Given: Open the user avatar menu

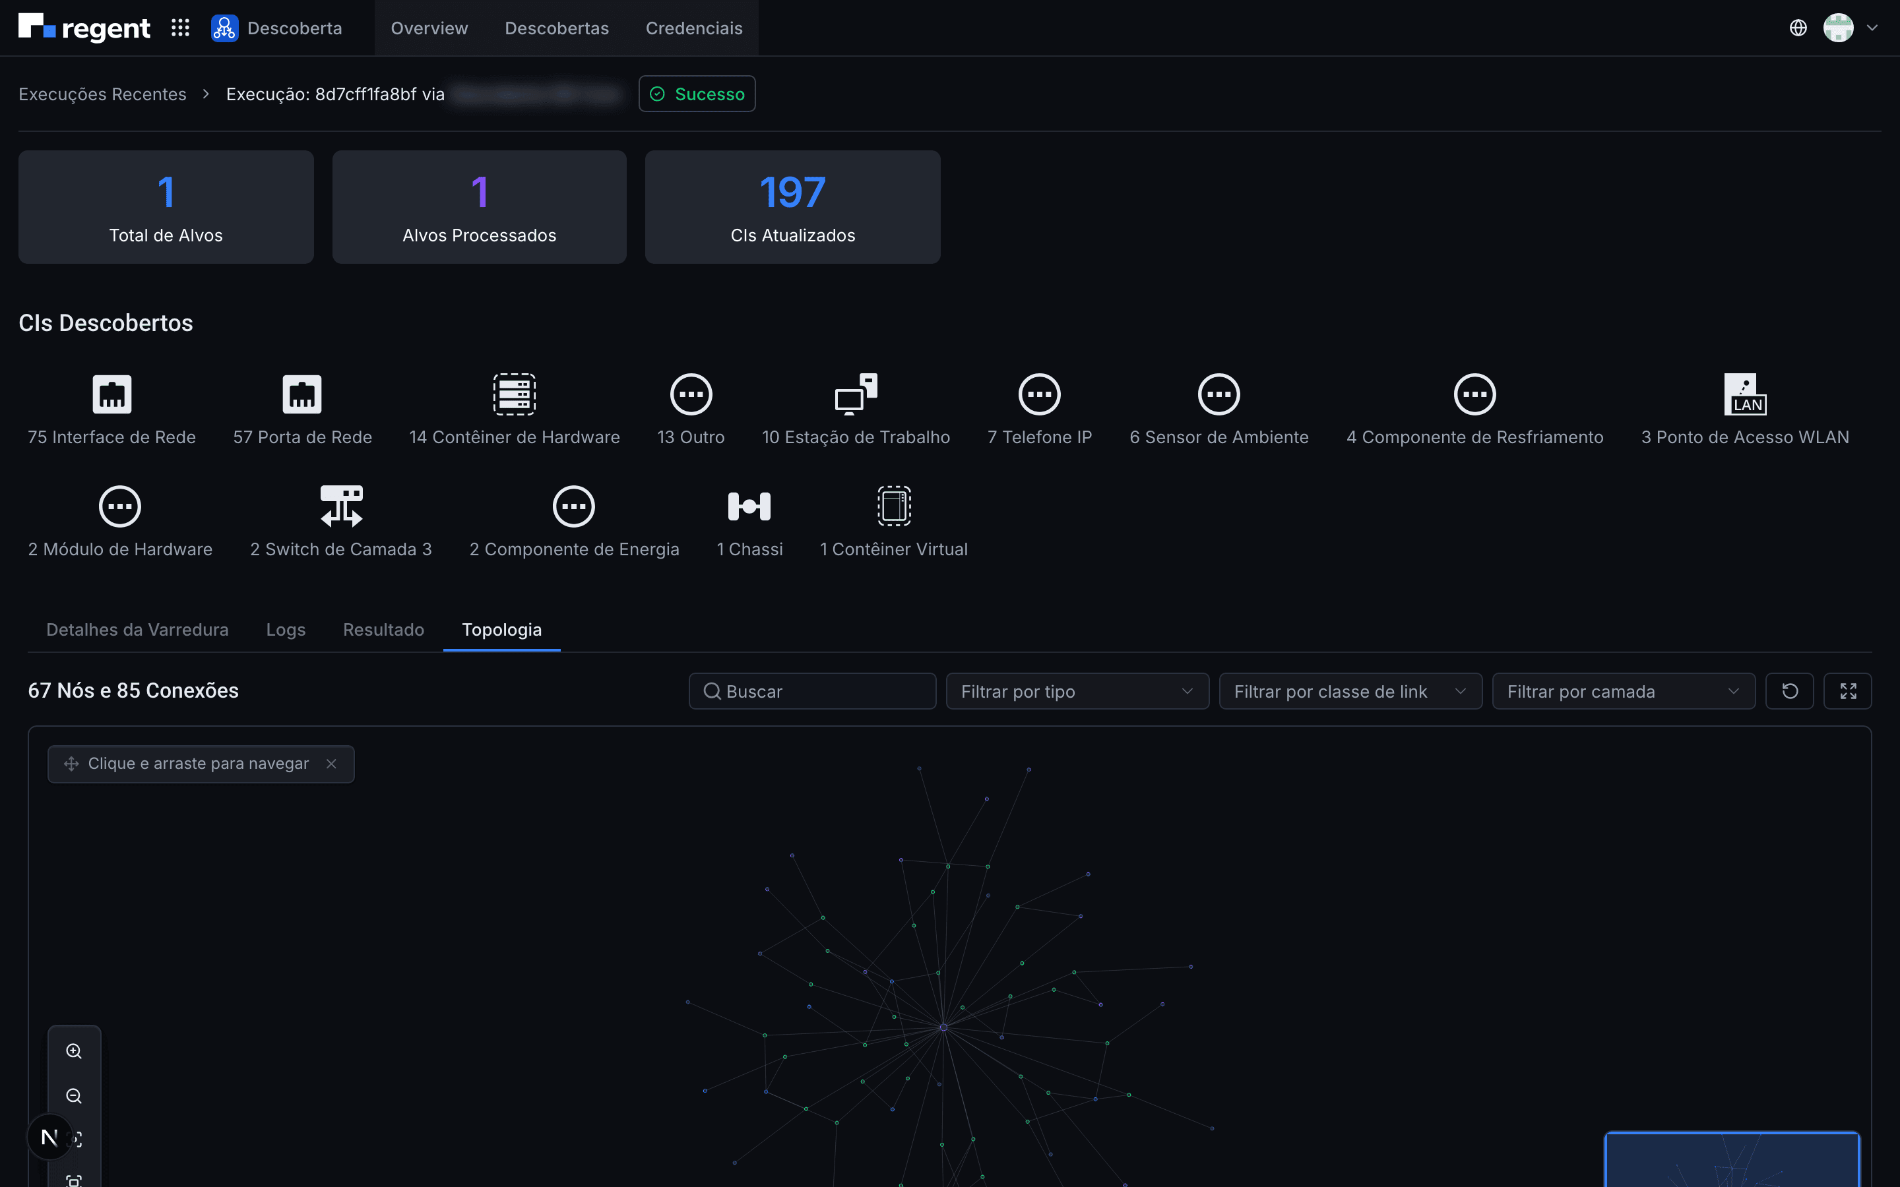Looking at the screenshot, I should (x=1839, y=28).
